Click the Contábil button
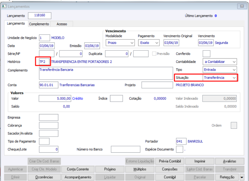Screen dimensions: 249x181 (170, 177)
